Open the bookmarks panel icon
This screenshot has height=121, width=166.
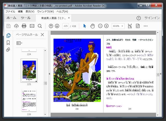coord(8,43)
